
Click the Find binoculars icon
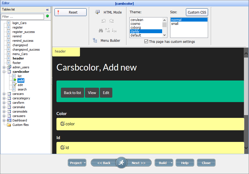[101, 30]
